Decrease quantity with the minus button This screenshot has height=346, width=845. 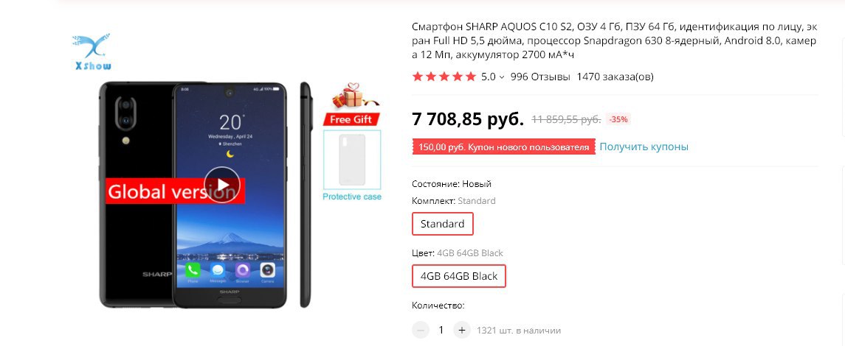[421, 330]
